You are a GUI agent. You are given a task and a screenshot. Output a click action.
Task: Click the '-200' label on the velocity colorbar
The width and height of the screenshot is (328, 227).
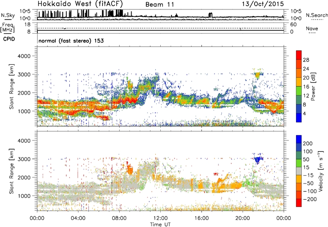310,199
